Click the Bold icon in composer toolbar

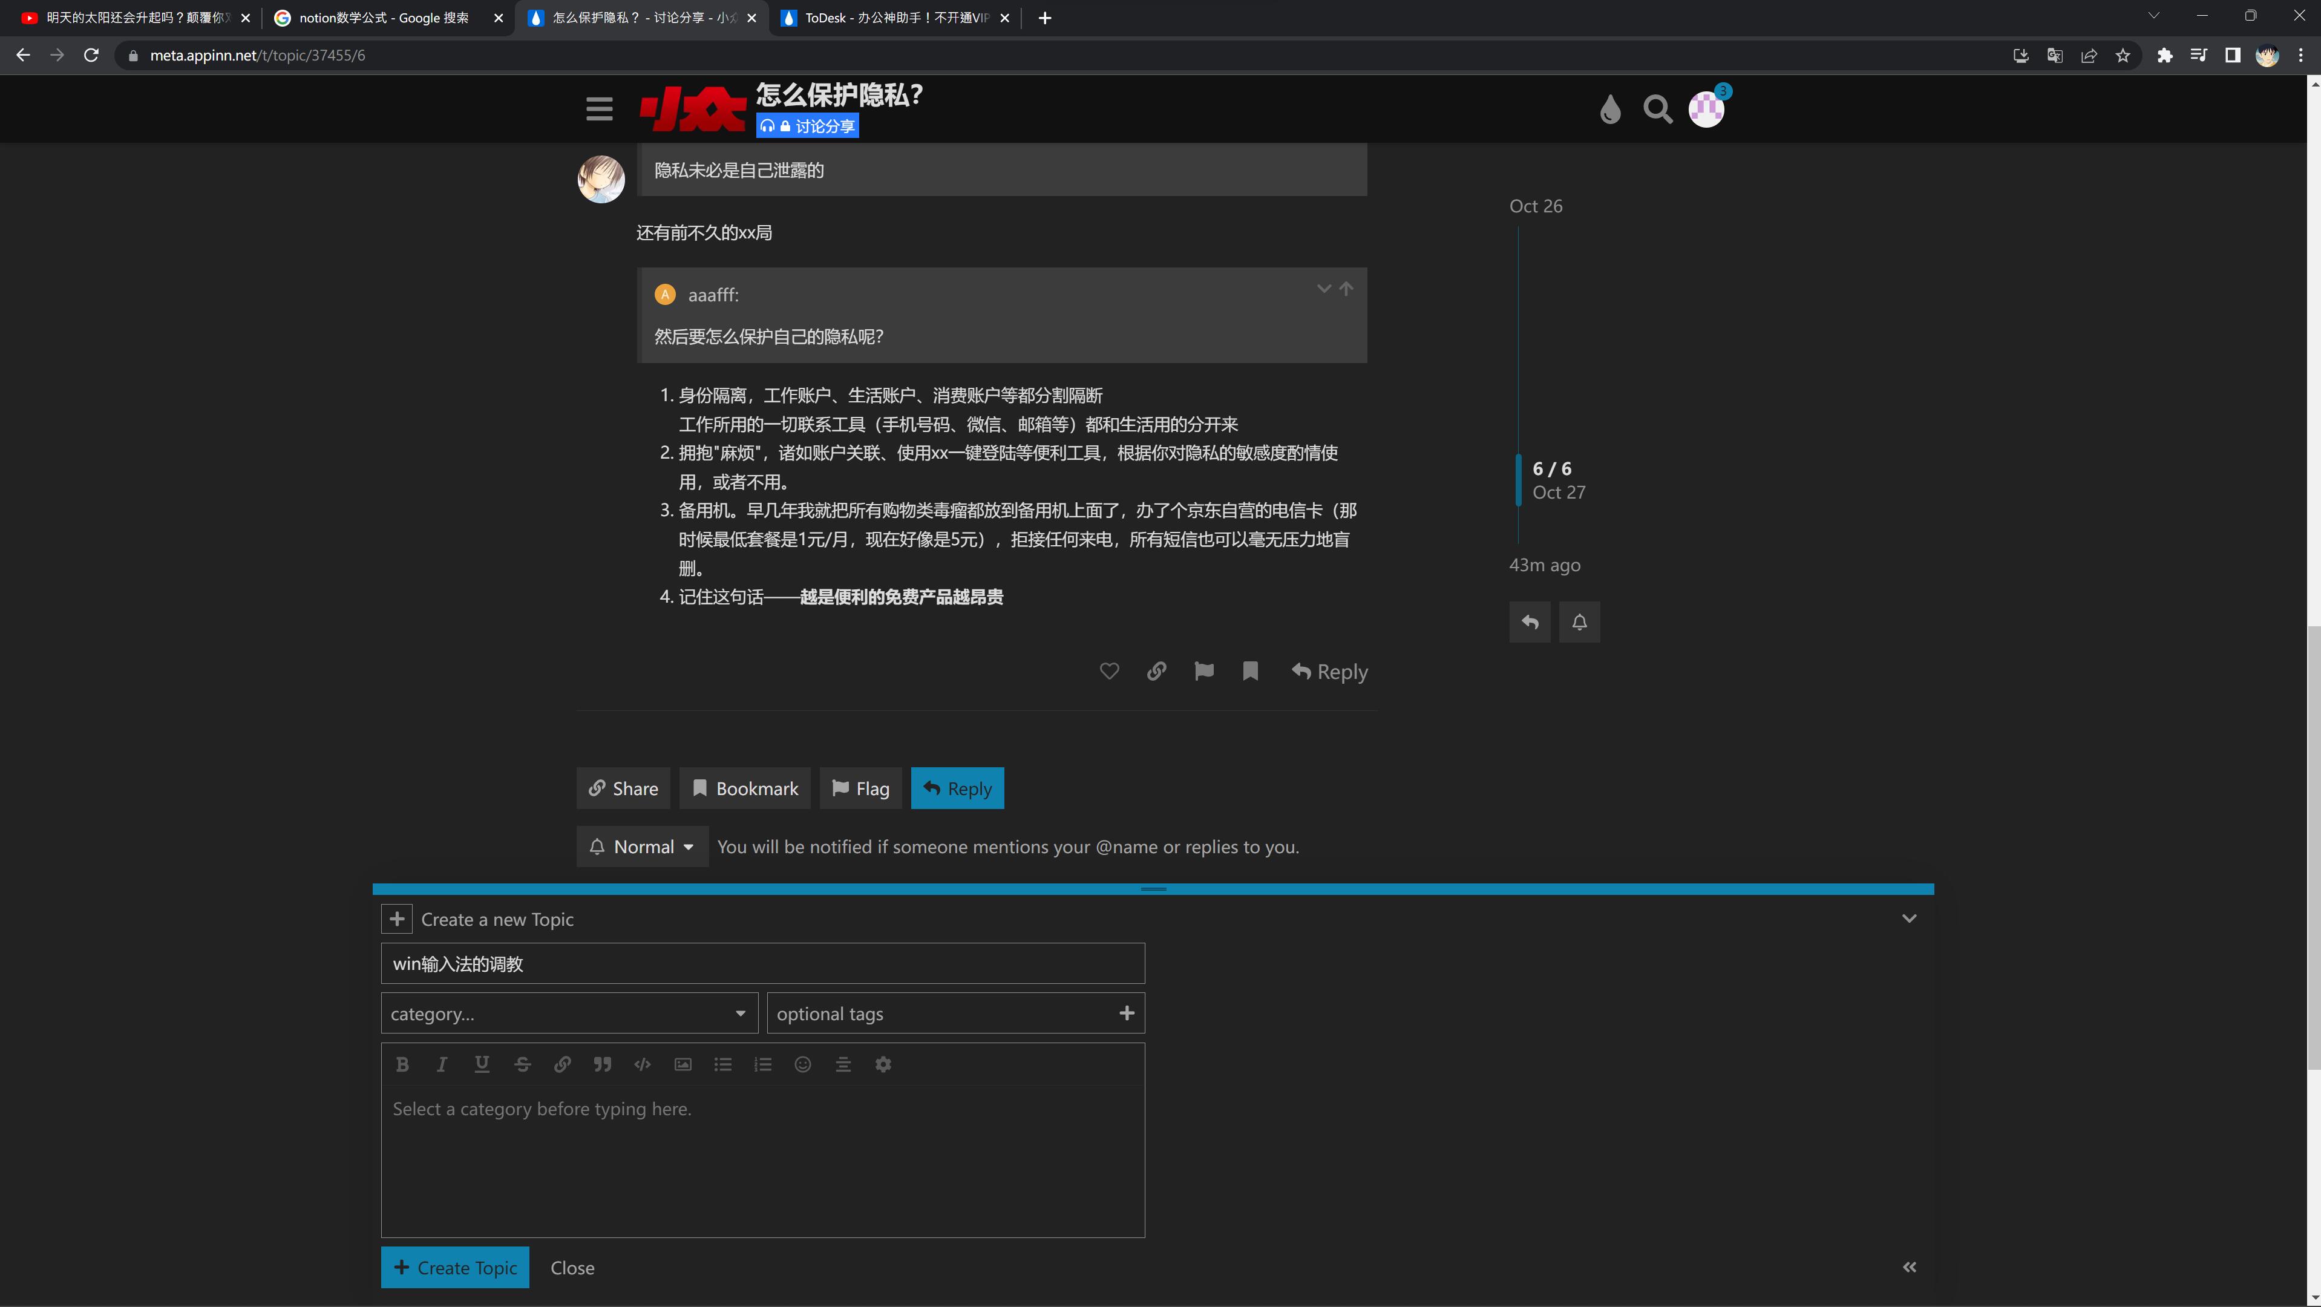coord(402,1065)
